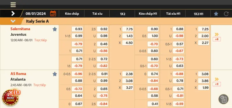The image size is (232, 108).
Task: Open the hamburger menu
Action: point(13,5)
